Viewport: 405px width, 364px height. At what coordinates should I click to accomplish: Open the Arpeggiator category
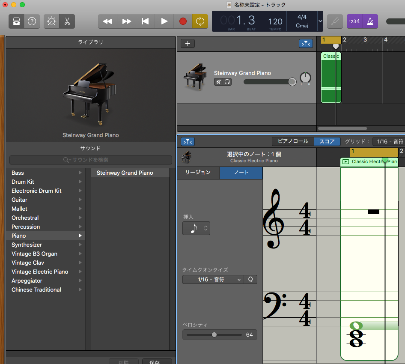coord(45,281)
